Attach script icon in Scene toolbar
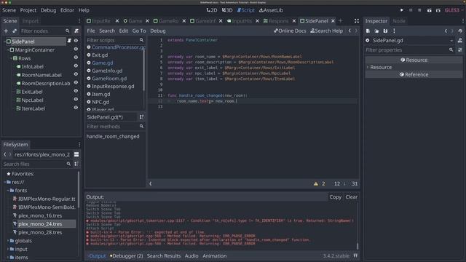Screen dimensions: 466x262 [76, 31]
